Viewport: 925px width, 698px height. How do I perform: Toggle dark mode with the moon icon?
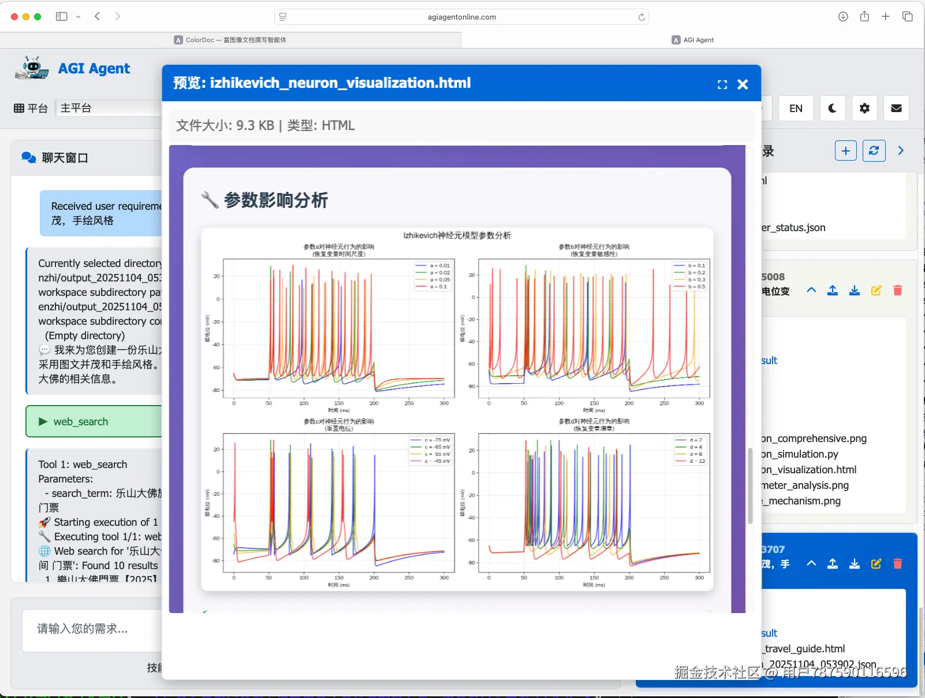(x=833, y=108)
